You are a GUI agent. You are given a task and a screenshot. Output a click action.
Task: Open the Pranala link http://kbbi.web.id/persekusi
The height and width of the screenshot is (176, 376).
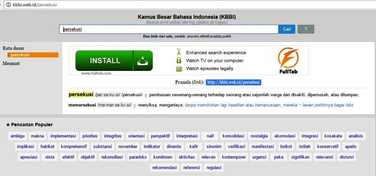[233, 83]
